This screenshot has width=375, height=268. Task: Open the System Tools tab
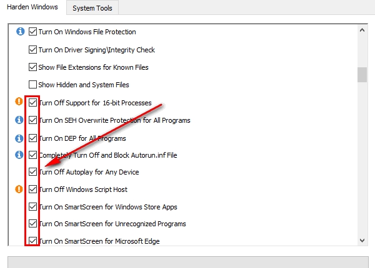coord(92,8)
